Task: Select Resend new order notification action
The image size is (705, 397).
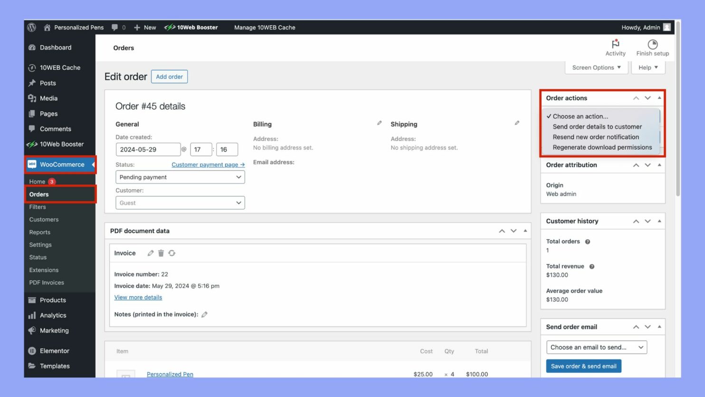Action: [596, 137]
